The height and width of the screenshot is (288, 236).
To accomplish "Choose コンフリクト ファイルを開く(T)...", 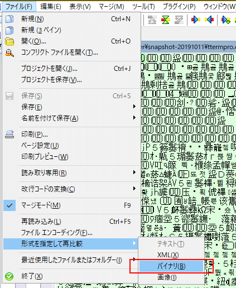I will point(71,52).
